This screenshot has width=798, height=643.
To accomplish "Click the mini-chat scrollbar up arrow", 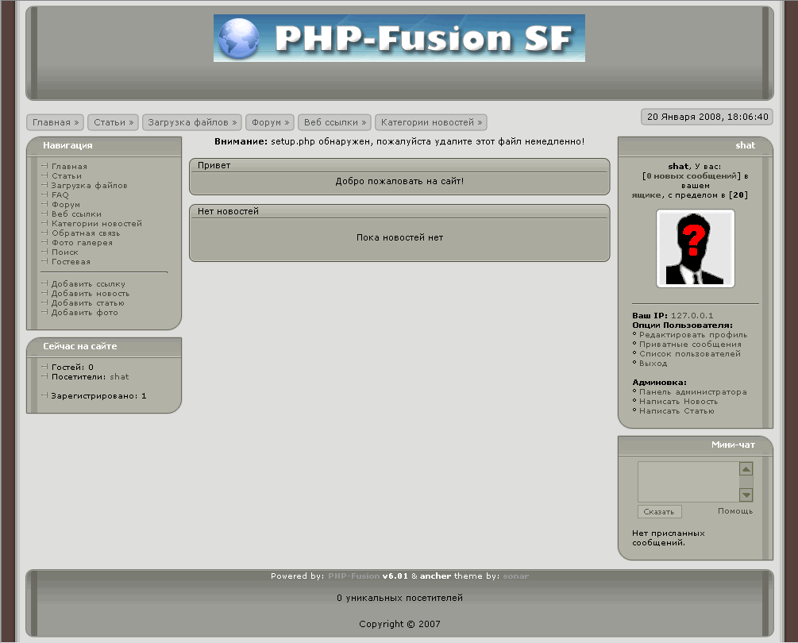I will [x=746, y=469].
